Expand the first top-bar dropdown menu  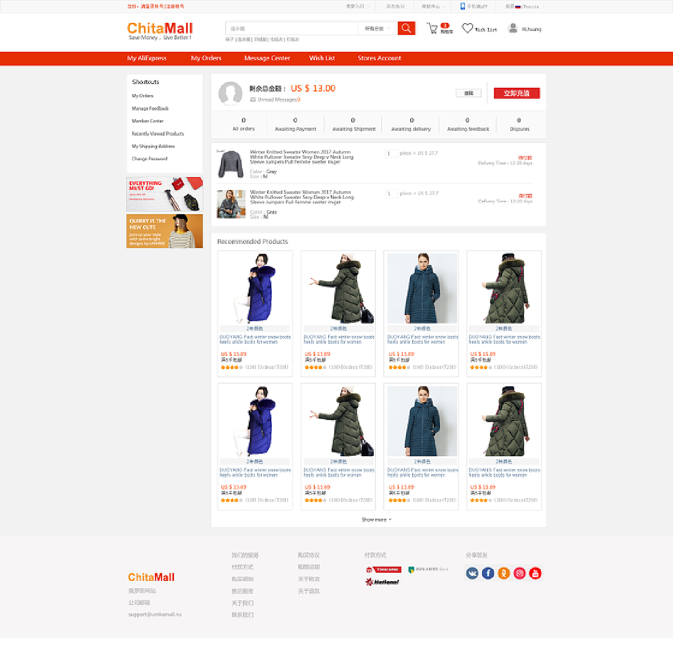[358, 6]
